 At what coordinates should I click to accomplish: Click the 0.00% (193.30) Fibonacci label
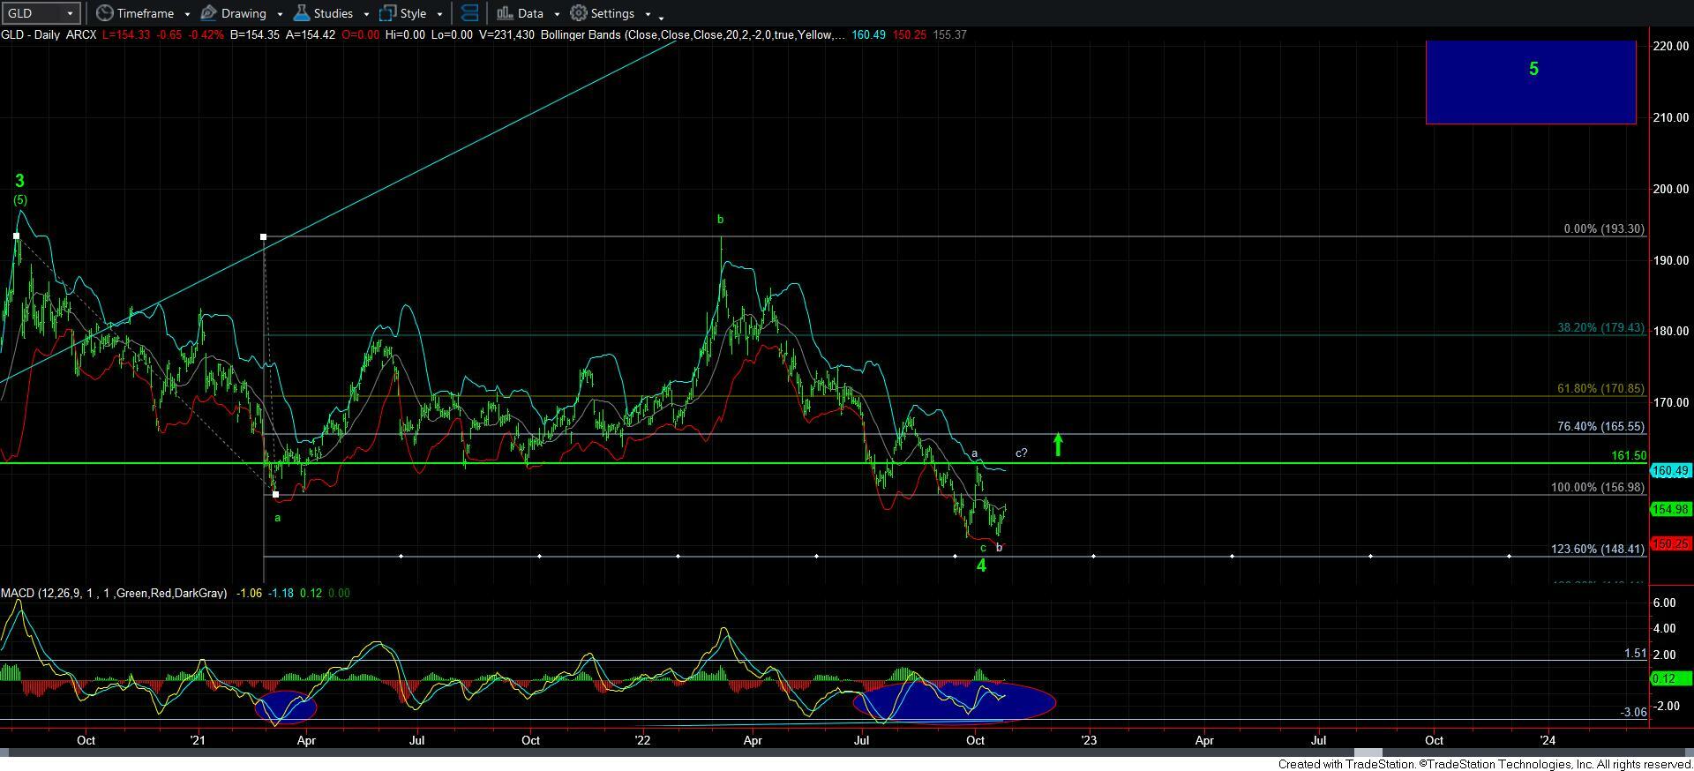click(x=1603, y=228)
